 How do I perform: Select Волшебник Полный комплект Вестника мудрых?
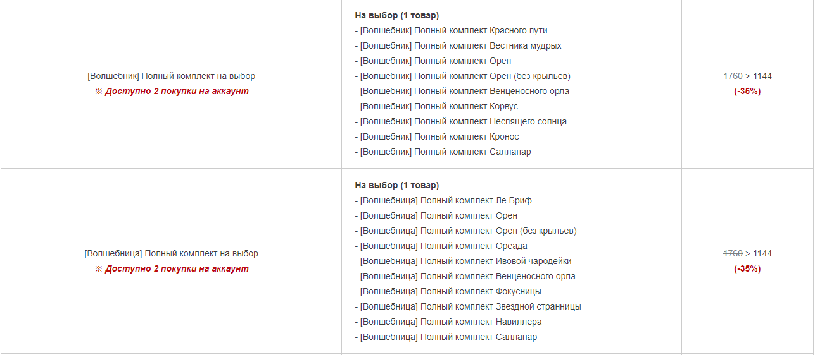[458, 45]
